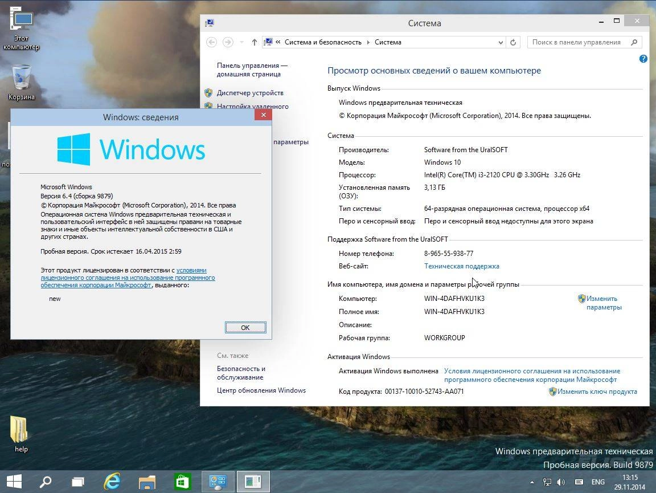Click the System window title icon
The image size is (656, 493).
click(210, 23)
